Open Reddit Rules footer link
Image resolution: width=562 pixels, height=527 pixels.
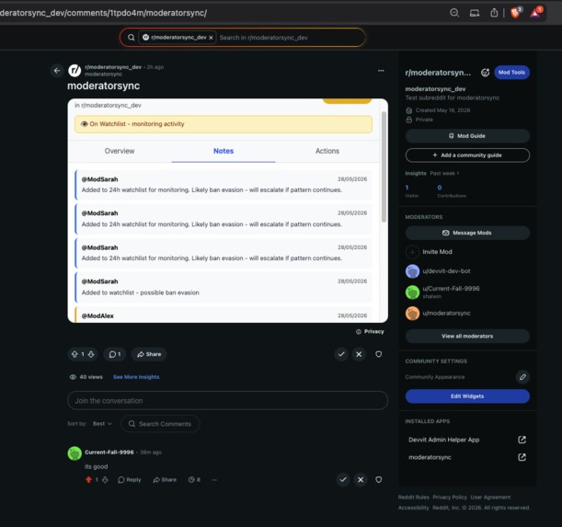click(x=413, y=498)
